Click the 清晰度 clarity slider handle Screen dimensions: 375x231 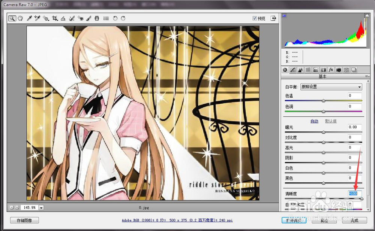[361, 198]
